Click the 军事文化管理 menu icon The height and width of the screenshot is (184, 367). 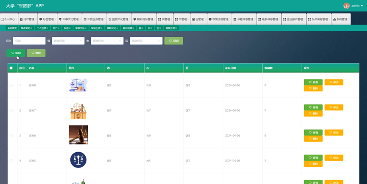(x=60, y=19)
